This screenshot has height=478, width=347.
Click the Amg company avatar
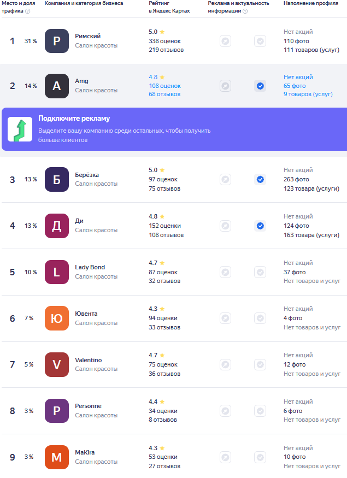coord(57,86)
